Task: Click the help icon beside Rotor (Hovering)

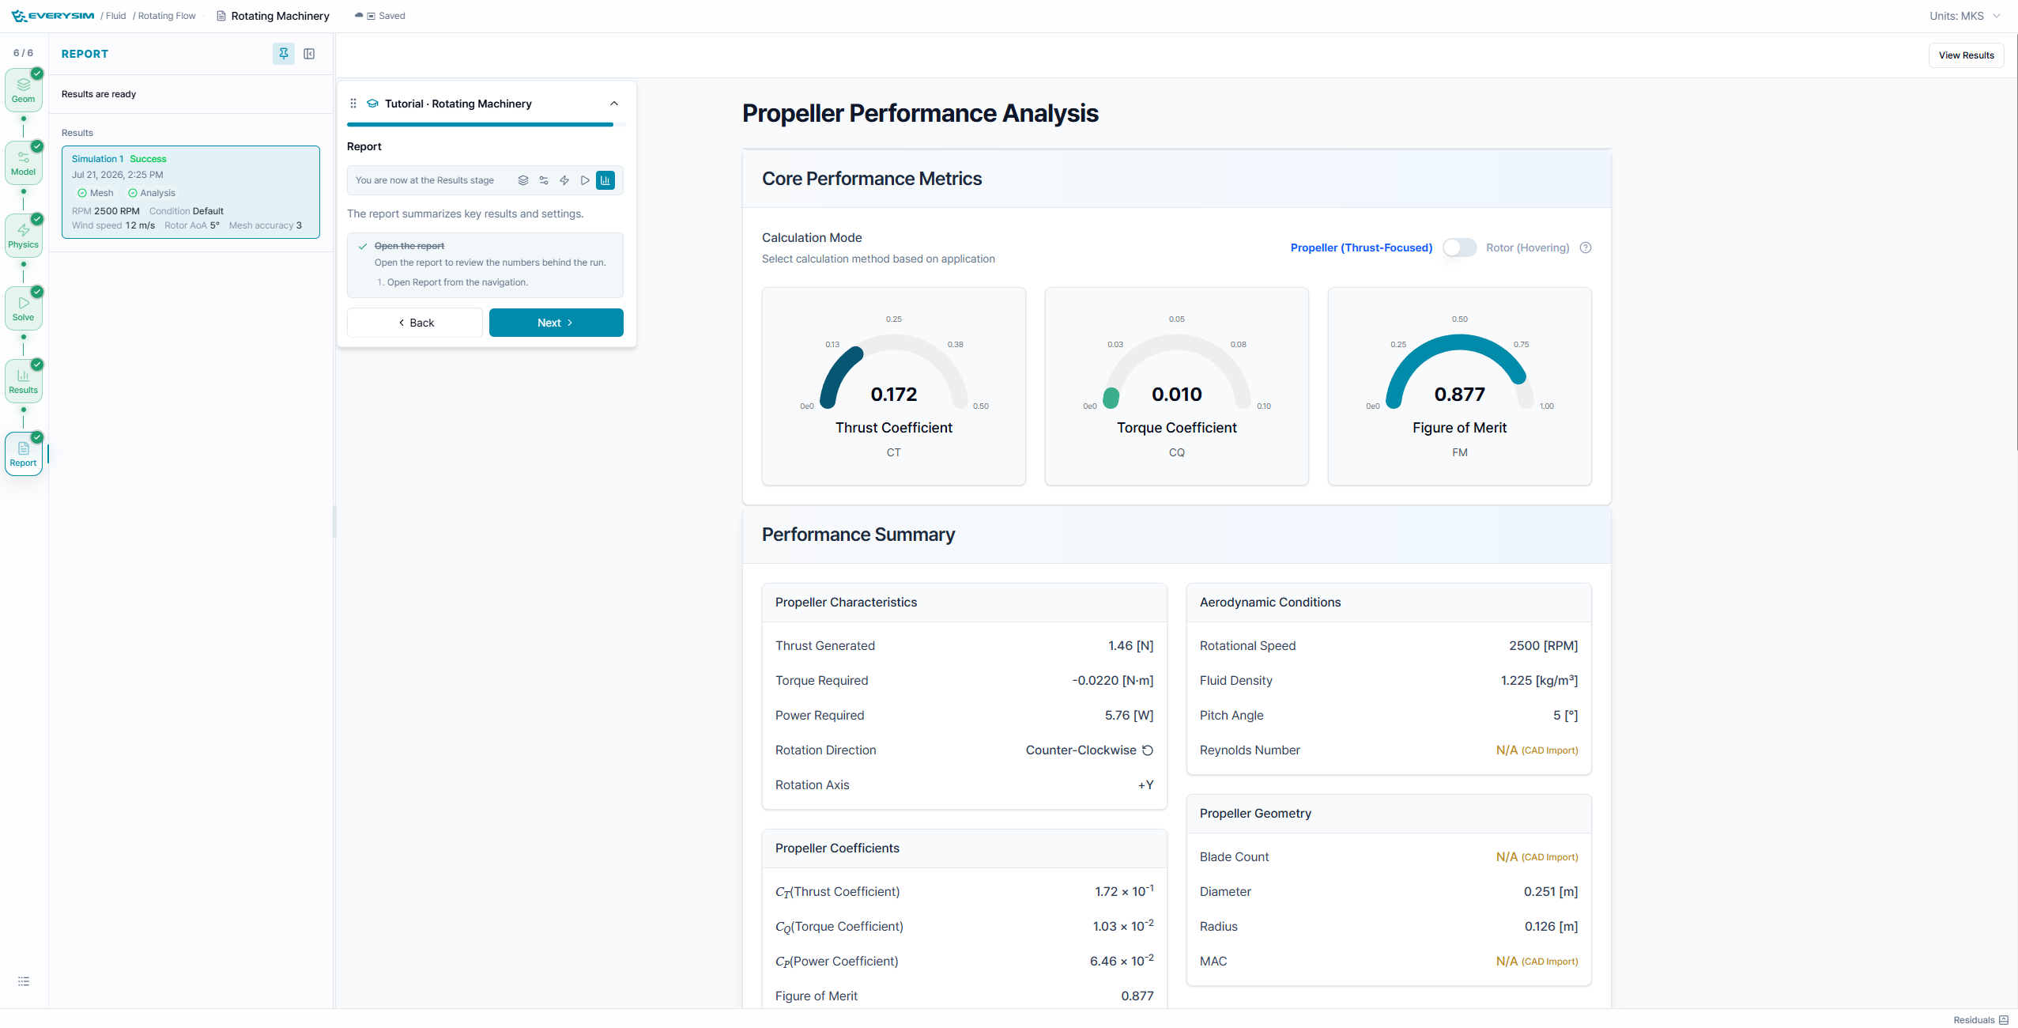Action: (x=1585, y=248)
